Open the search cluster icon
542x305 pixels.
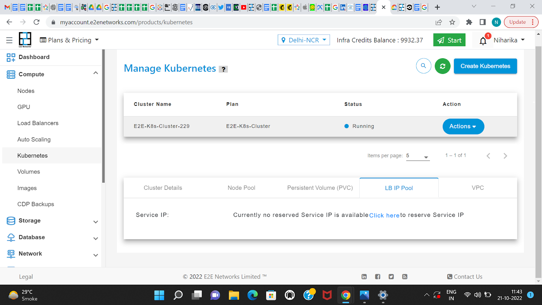tap(423, 66)
